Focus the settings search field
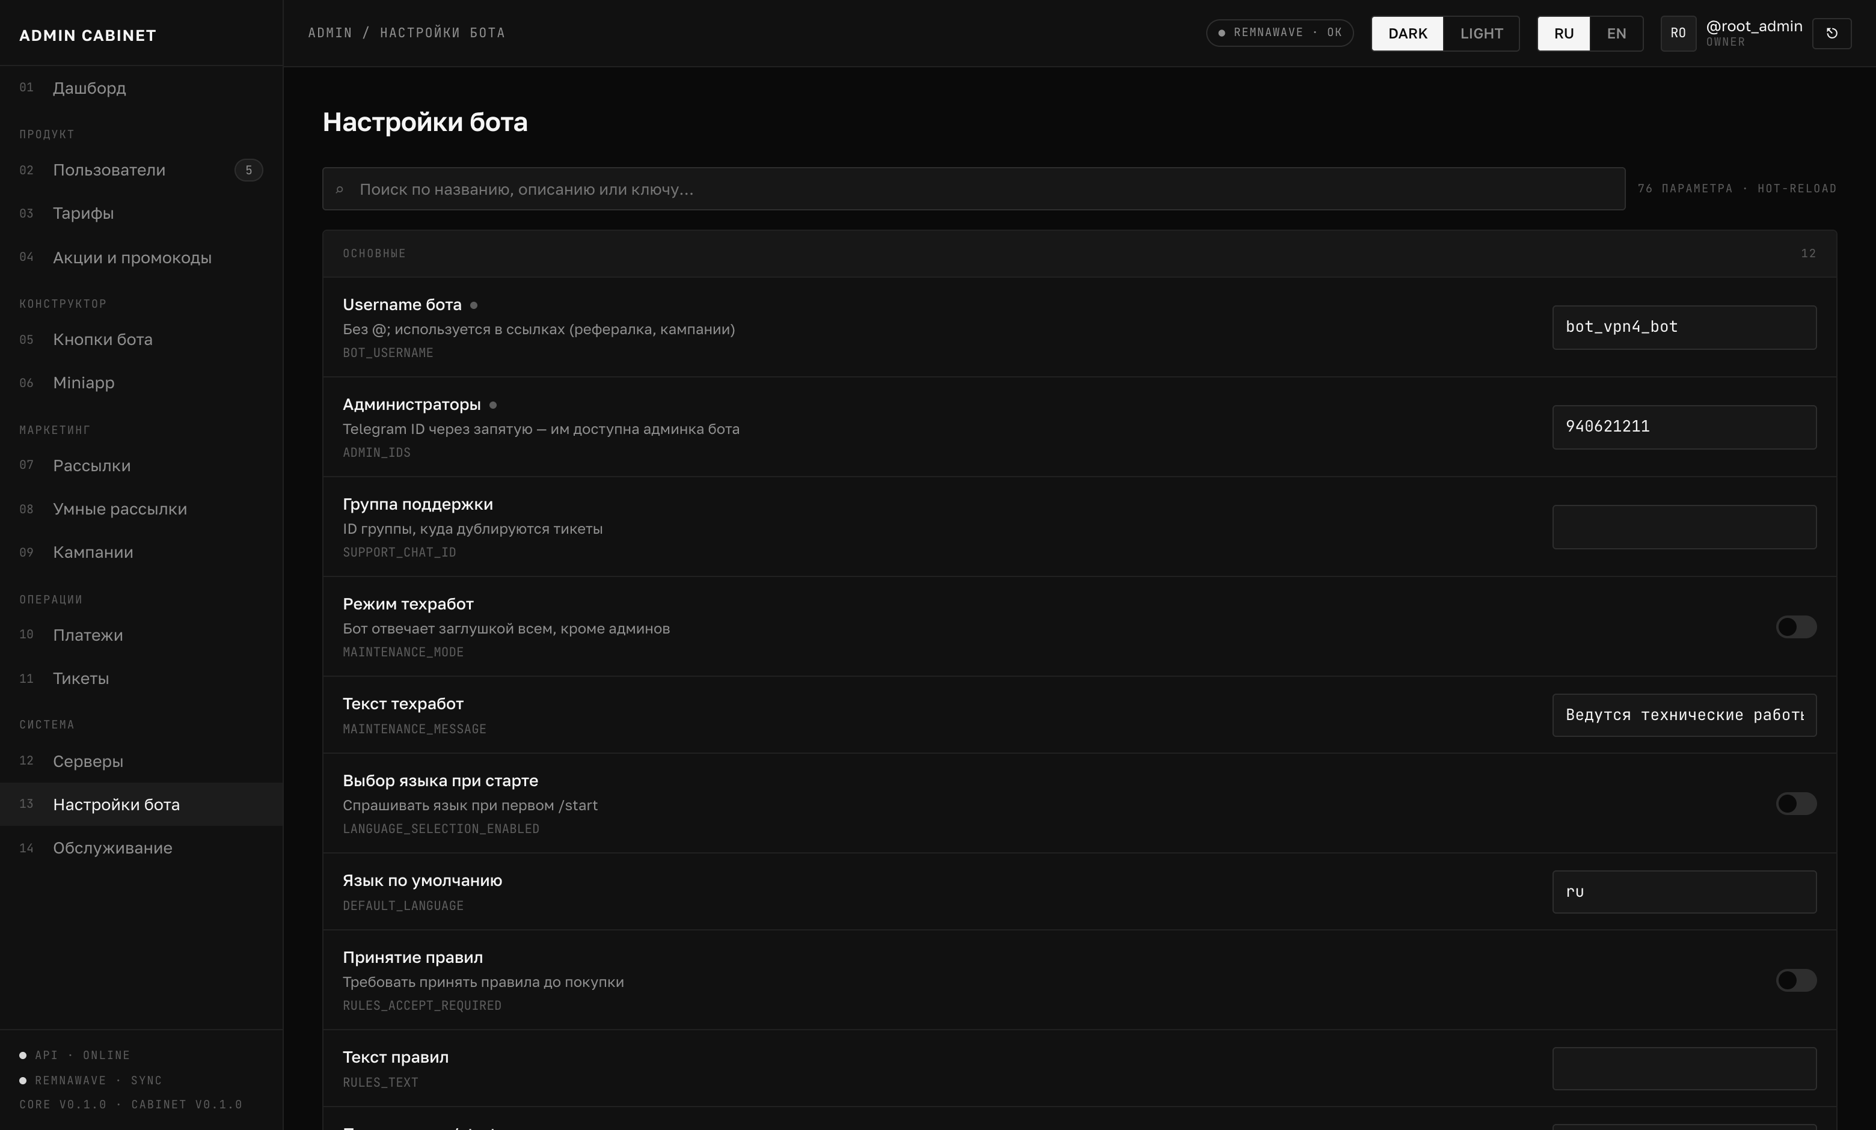The image size is (1876, 1130). click(x=973, y=189)
